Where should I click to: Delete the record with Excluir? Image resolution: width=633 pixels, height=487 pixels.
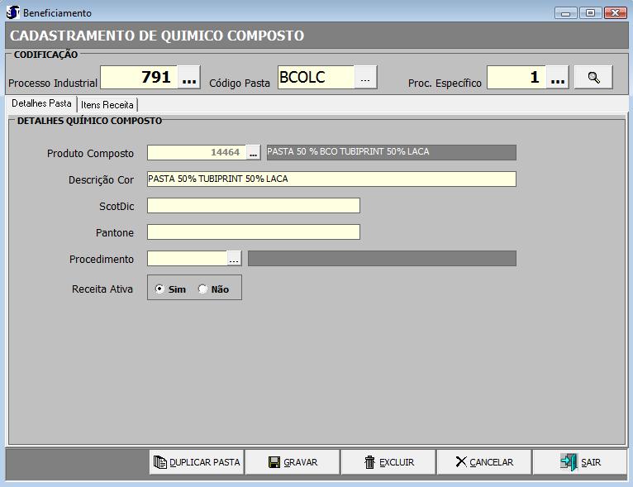388,462
